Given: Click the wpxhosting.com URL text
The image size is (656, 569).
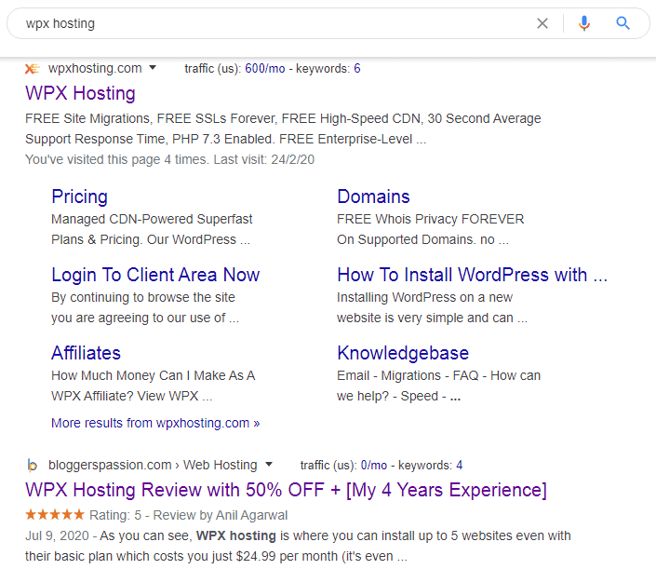Looking at the screenshot, I should 95,68.
